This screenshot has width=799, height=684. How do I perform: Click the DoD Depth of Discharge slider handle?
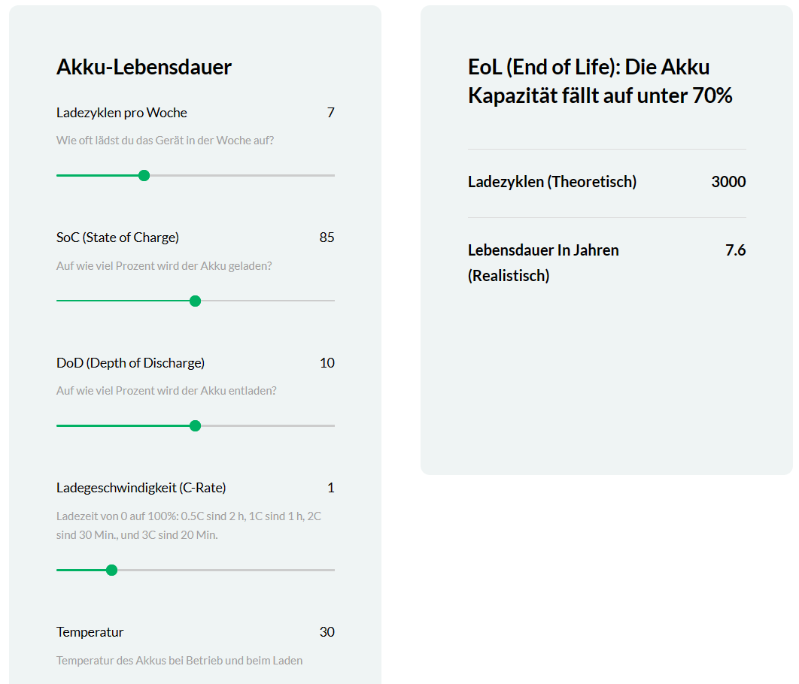195,426
